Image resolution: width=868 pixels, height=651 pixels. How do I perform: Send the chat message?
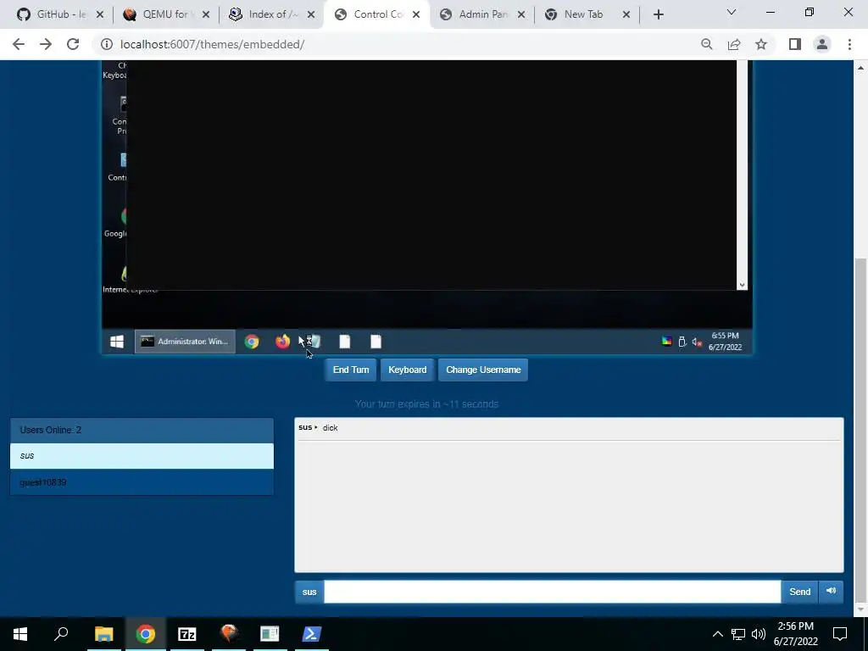(x=799, y=592)
